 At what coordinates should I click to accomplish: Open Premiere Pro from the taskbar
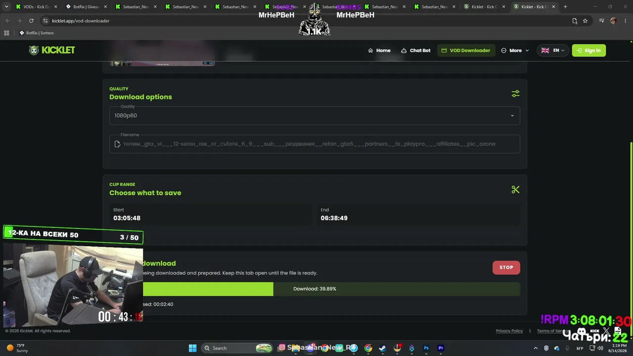coord(441,348)
